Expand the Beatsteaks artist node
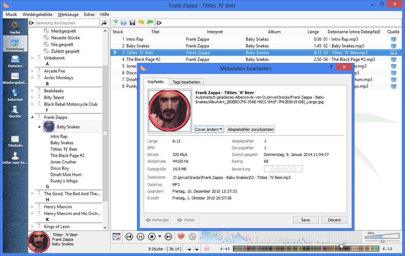The width and height of the screenshot is (405, 256). click(32, 91)
